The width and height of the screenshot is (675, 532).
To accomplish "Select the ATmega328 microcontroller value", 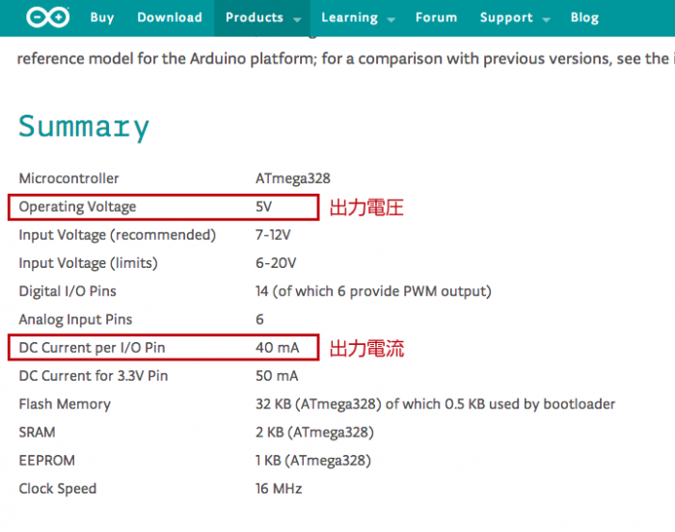I will click(x=293, y=178).
